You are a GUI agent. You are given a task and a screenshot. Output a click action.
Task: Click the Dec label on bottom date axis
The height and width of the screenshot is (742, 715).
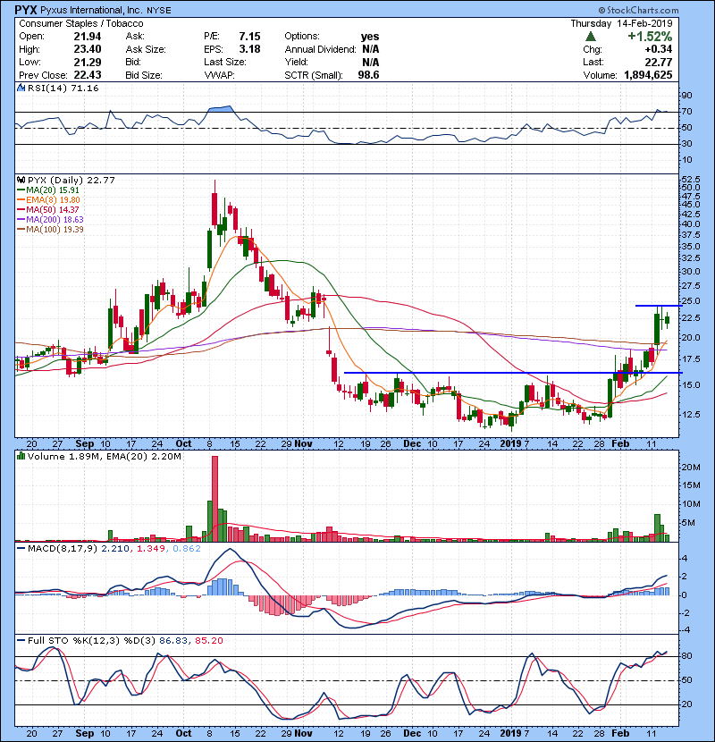(412, 733)
